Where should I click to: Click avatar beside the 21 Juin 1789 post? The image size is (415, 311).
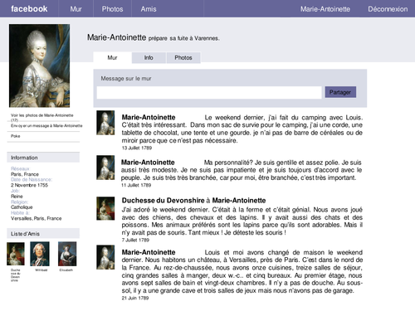(x=105, y=257)
